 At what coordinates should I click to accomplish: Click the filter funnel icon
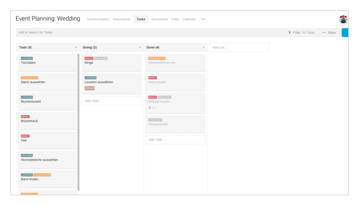pyautogui.click(x=289, y=32)
